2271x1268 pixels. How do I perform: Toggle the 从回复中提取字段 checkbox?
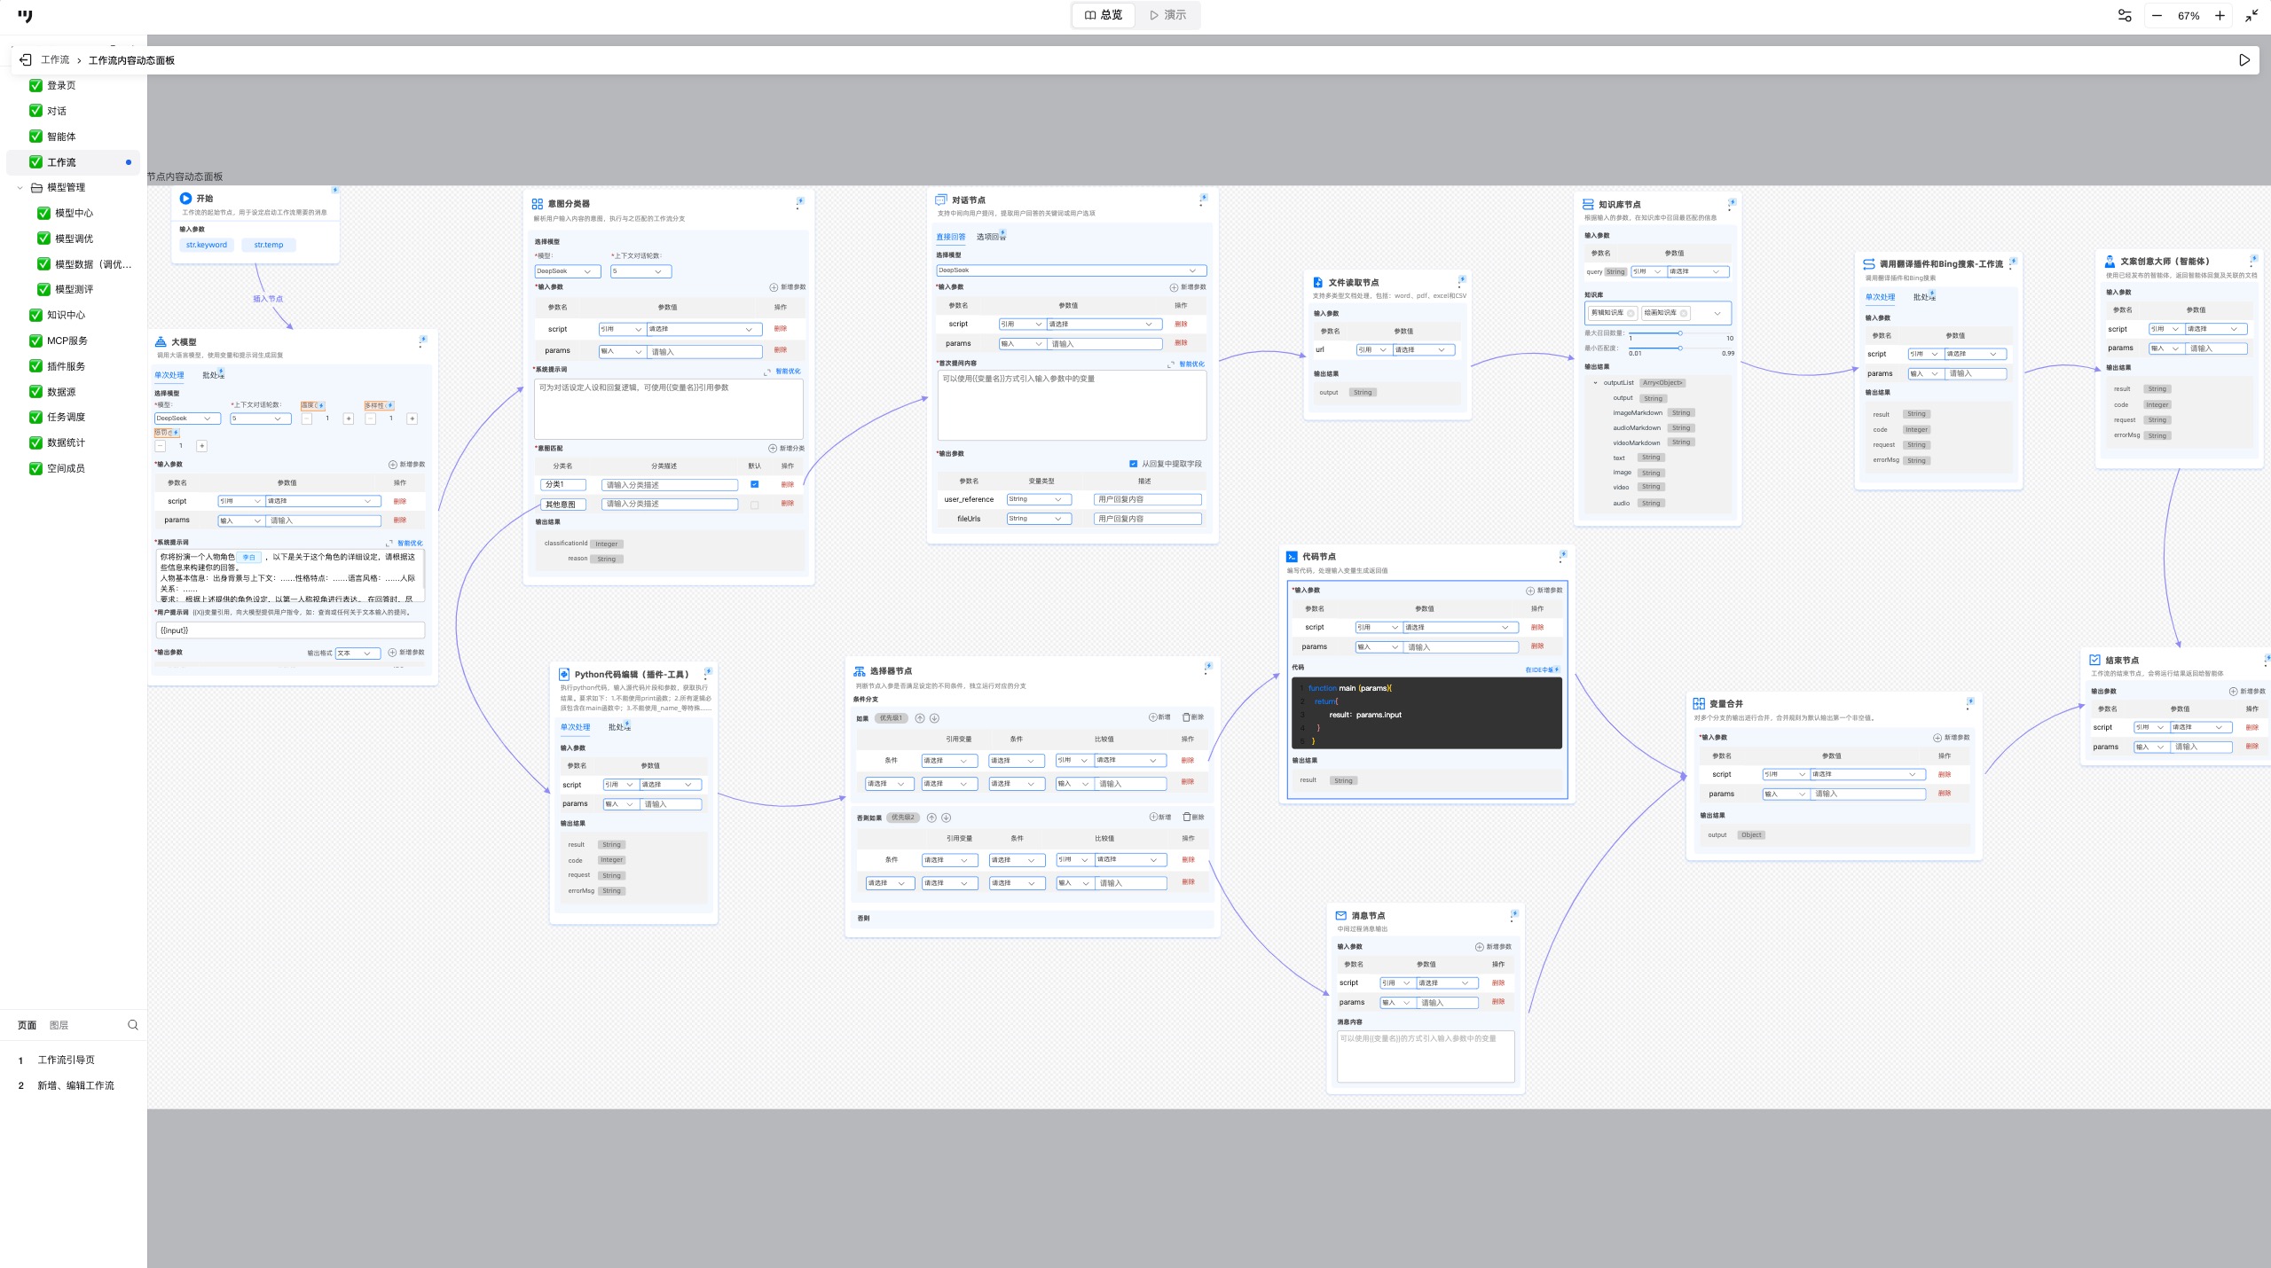(x=1133, y=464)
